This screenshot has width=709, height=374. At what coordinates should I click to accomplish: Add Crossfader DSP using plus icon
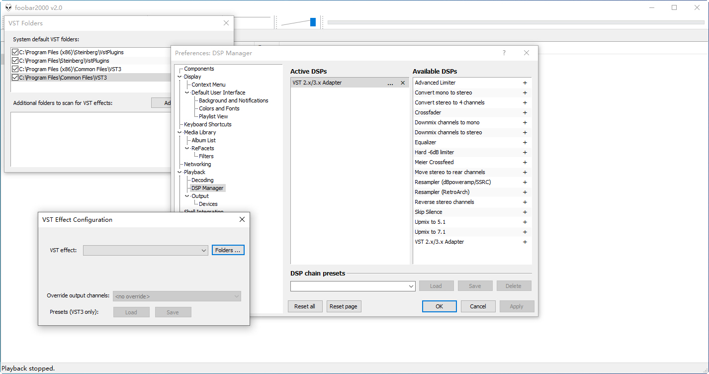(525, 112)
